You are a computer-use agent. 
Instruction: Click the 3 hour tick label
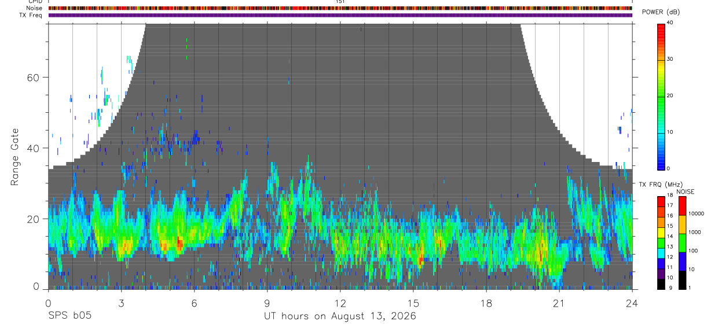click(x=121, y=303)
